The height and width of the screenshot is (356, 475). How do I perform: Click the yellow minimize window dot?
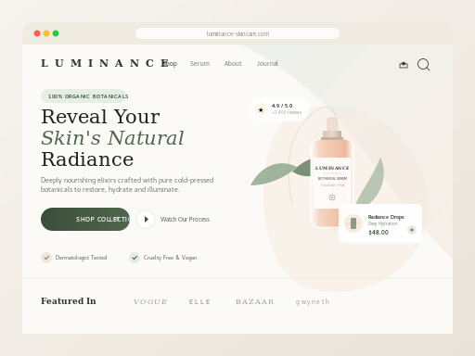point(46,33)
